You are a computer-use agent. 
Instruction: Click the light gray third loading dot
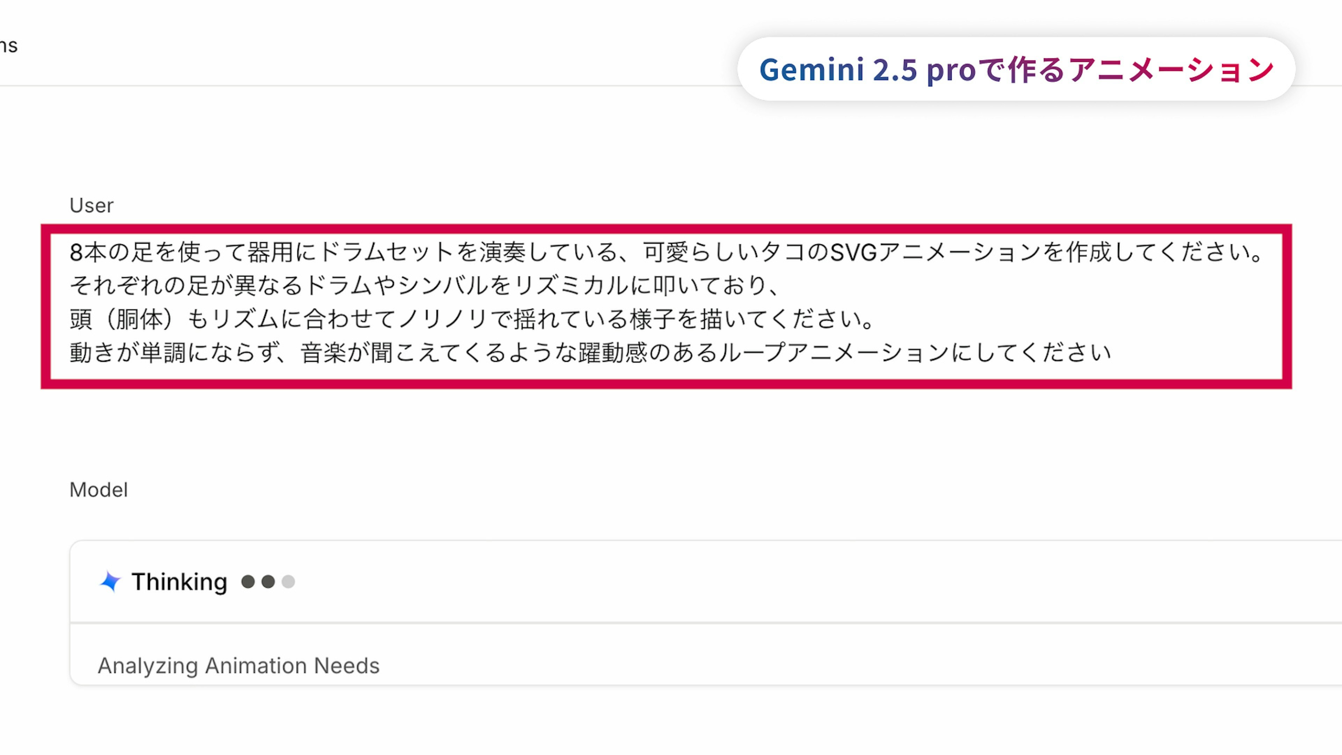(288, 582)
